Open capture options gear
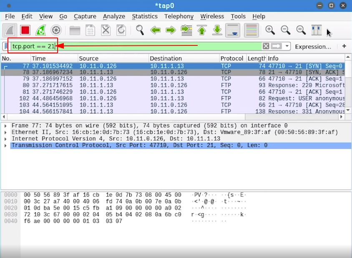The height and width of the screenshot is (258, 352). point(56,30)
